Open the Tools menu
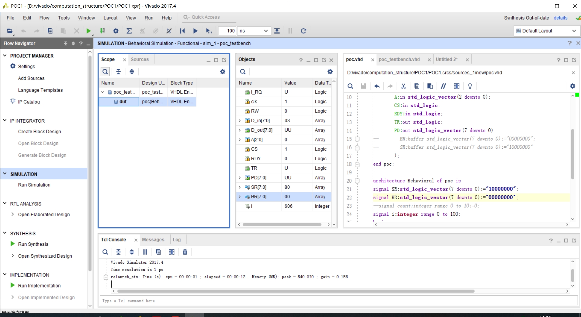 coord(64,18)
